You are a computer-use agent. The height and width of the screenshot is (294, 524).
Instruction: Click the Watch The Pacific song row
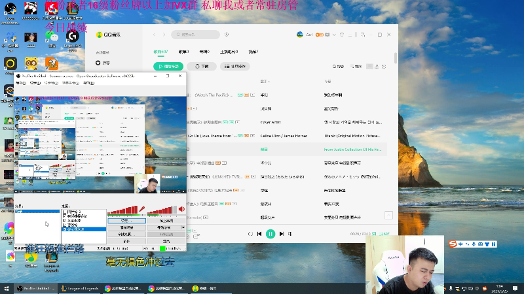pyautogui.click(x=286, y=95)
